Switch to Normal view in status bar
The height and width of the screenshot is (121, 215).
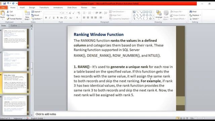pyautogui.click(x=178, y=118)
